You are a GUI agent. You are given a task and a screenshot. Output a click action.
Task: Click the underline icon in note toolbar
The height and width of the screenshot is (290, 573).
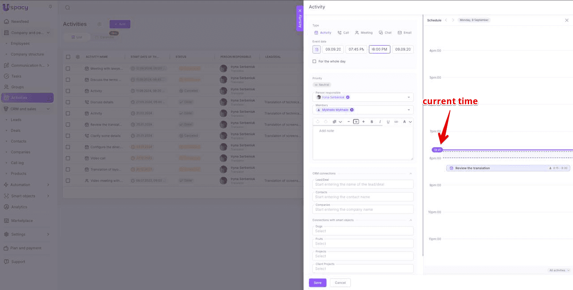pos(388,122)
